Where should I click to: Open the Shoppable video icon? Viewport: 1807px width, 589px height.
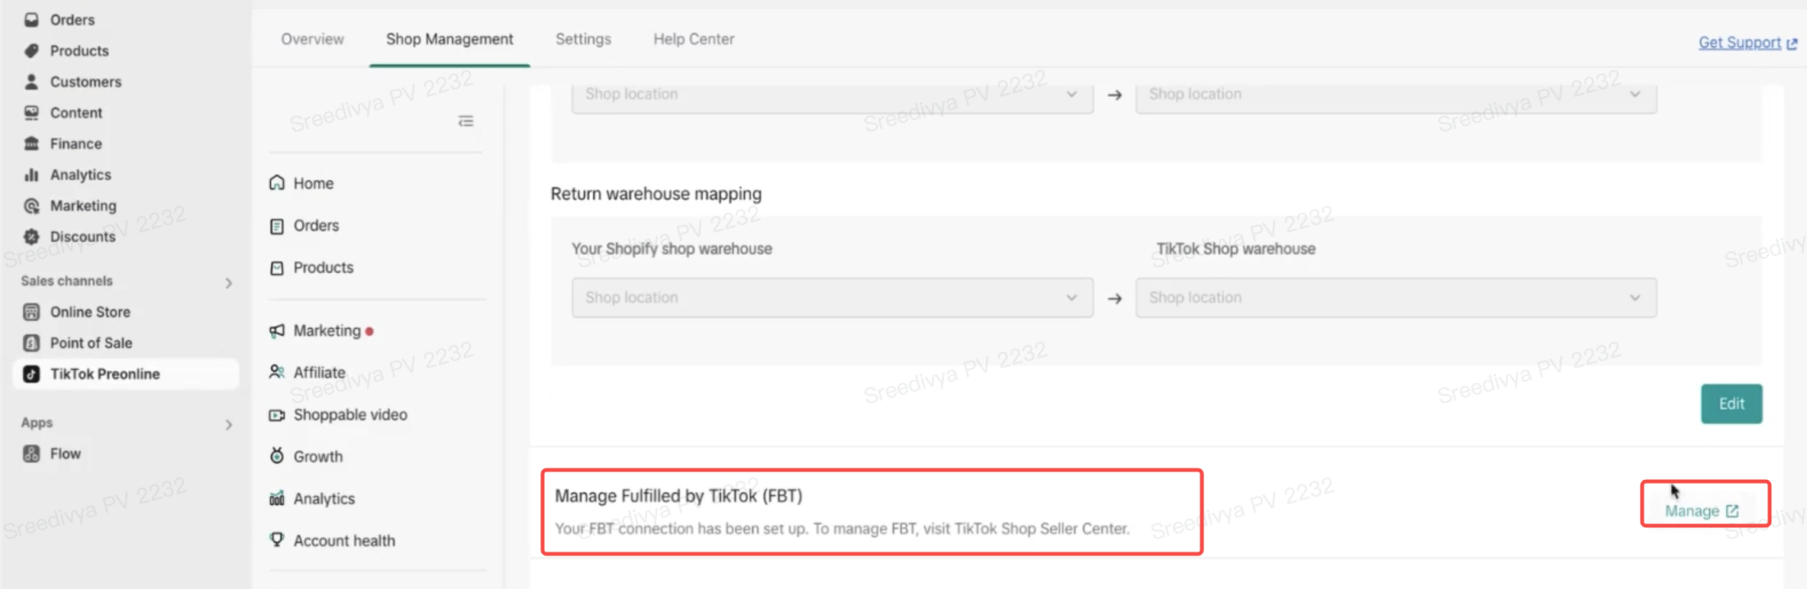277,415
